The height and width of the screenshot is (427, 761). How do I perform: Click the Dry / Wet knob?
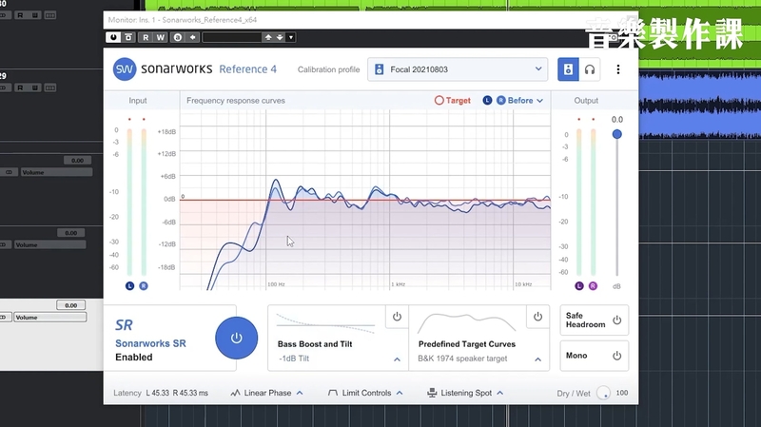pos(603,393)
